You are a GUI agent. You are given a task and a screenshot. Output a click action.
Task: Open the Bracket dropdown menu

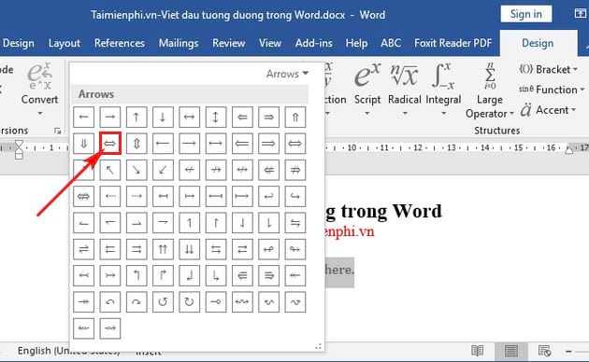pos(549,69)
